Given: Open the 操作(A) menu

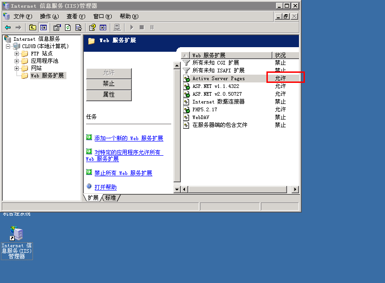Looking at the screenshot, I should (x=49, y=16).
